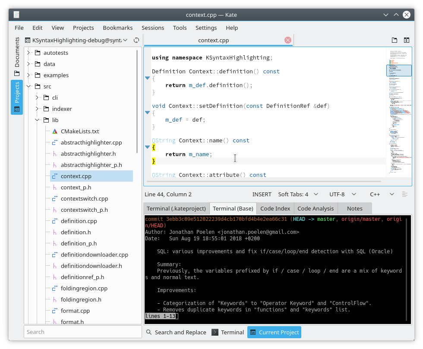Image resolution: width=423 pixels, height=349 pixels.
Task: Click the autotests folder icon
Action: pos(38,53)
